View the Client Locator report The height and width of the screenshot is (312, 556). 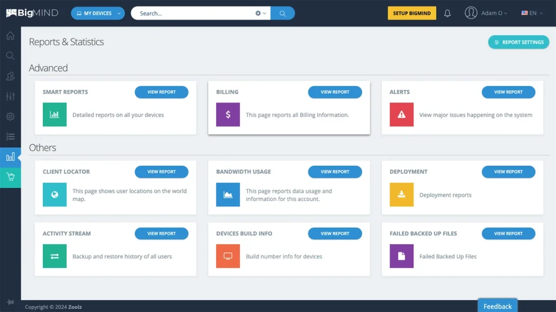click(161, 171)
